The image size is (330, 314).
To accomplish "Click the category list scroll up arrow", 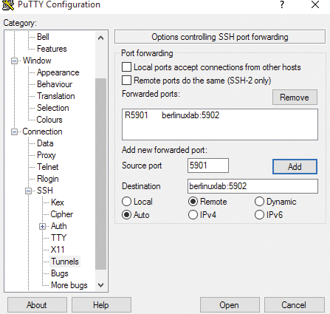I will [100, 38].
